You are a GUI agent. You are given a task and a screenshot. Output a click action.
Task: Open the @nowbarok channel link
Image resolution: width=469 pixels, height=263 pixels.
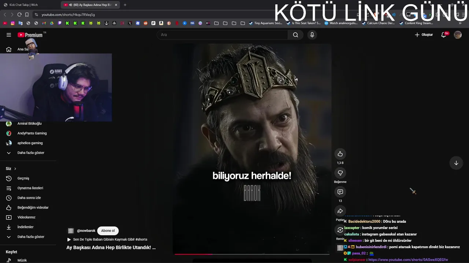pos(86,231)
